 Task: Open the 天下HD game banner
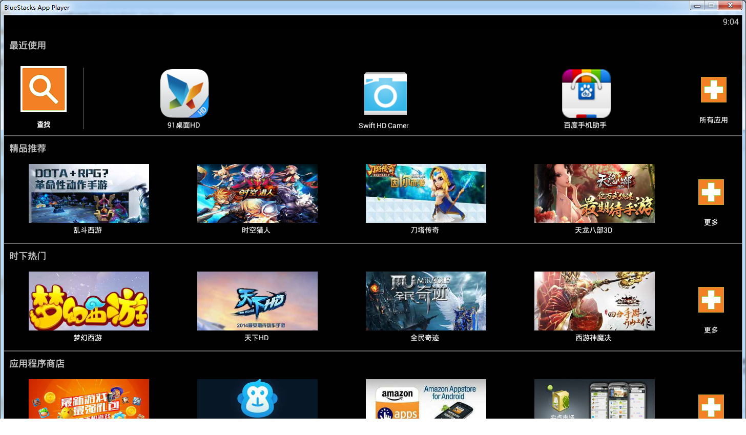click(257, 301)
